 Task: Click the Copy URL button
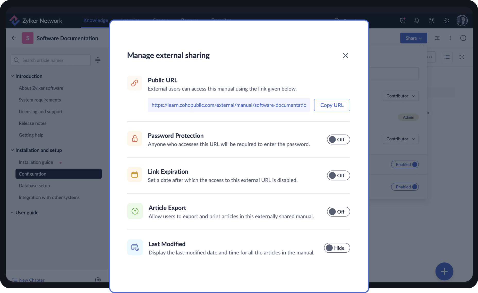332,105
